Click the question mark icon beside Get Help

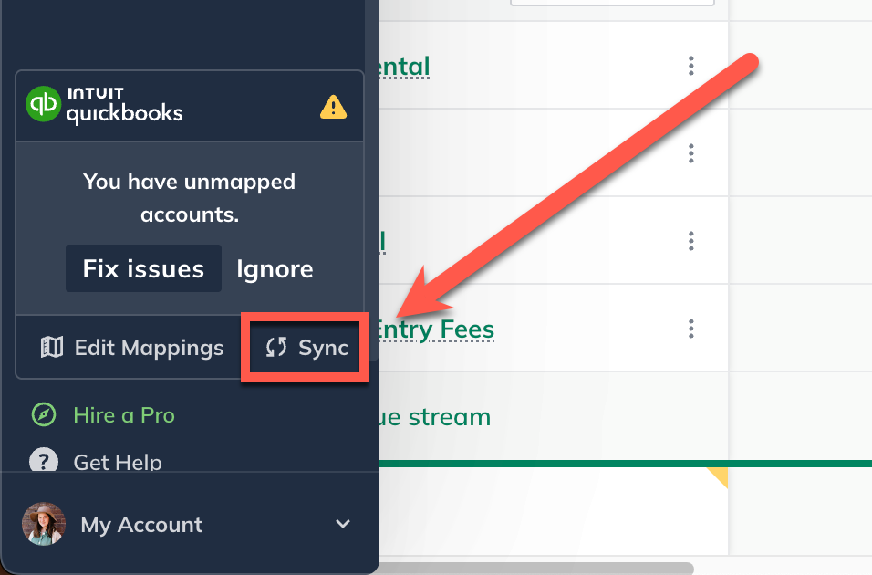point(44,462)
